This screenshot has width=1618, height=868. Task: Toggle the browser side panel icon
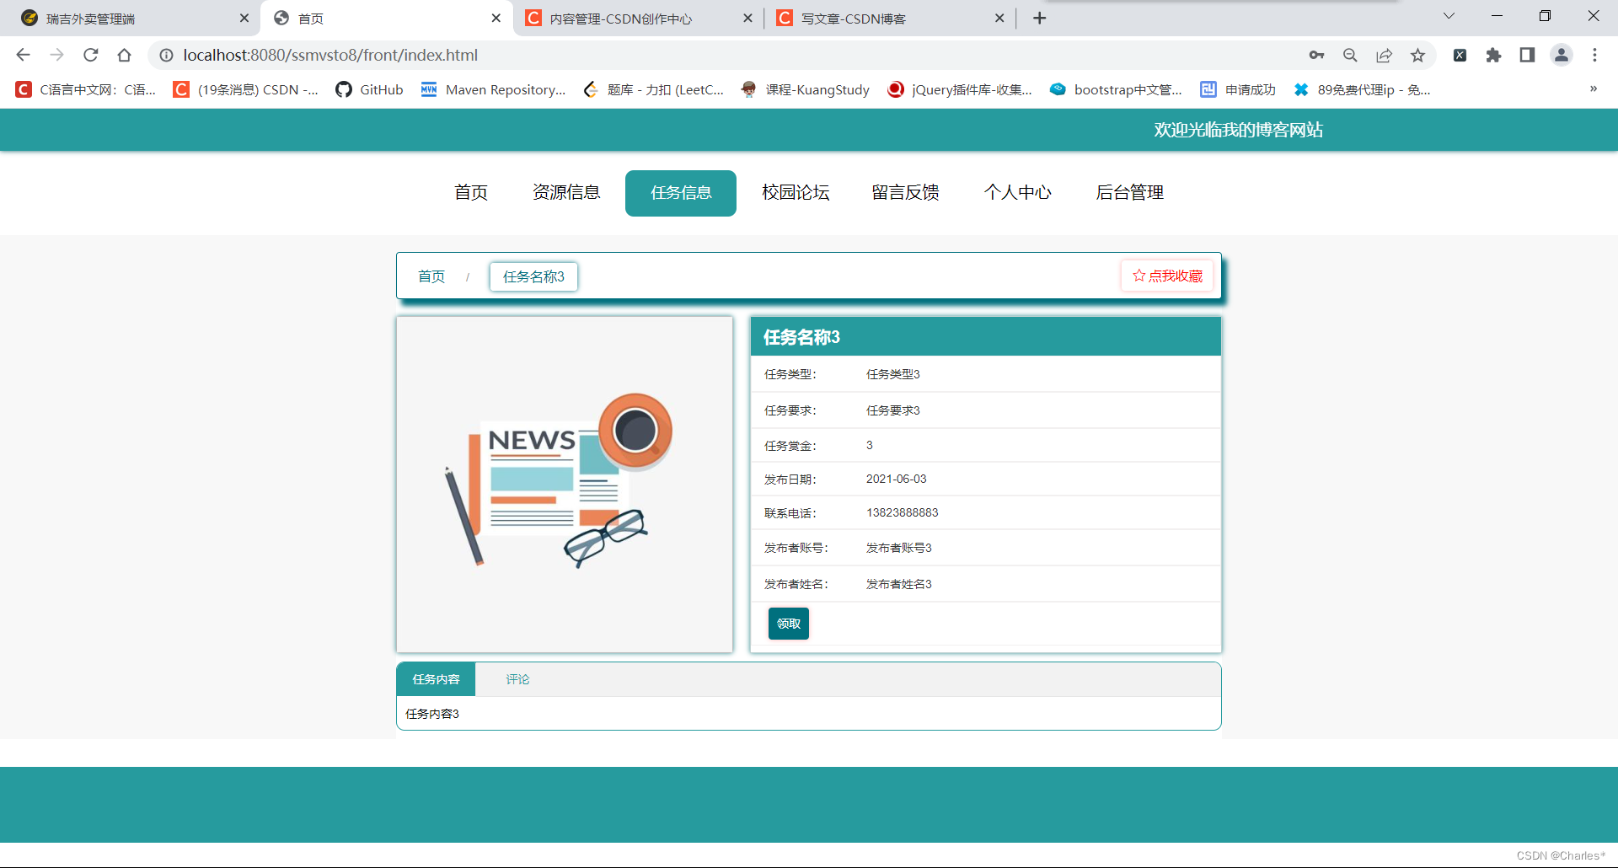coord(1527,55)
